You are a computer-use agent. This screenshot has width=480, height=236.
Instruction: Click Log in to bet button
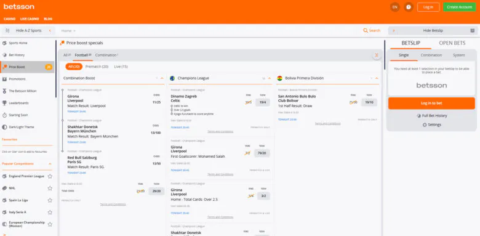[x=431, y=104]
